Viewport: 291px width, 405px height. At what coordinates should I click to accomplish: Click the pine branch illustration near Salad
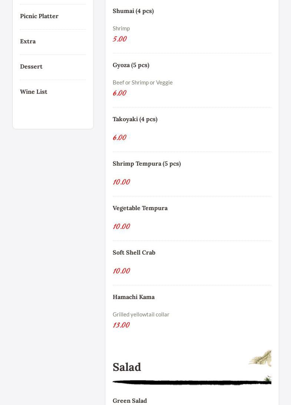(261, 358)
